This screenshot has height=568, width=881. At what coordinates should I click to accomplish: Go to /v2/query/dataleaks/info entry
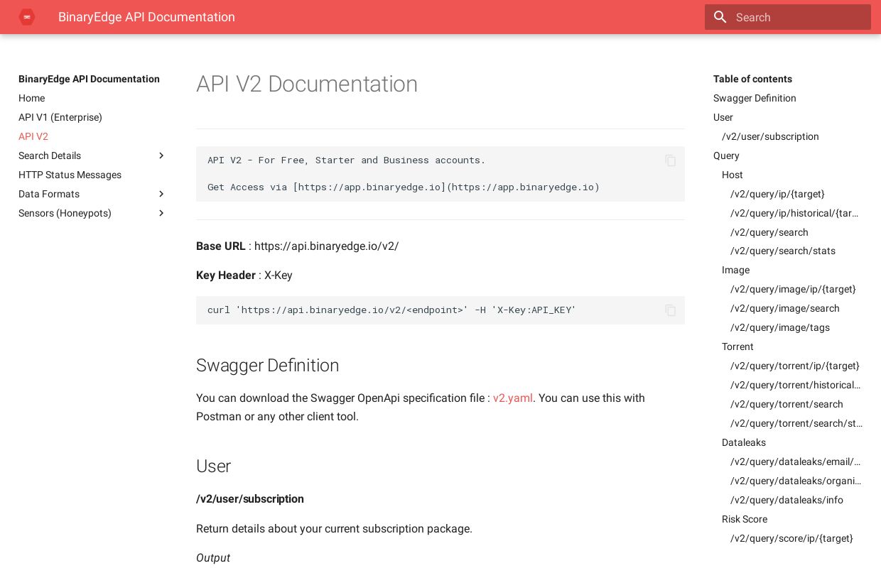point(787,500)
